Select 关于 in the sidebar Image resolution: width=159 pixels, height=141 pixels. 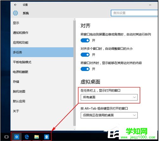[42, 111]
